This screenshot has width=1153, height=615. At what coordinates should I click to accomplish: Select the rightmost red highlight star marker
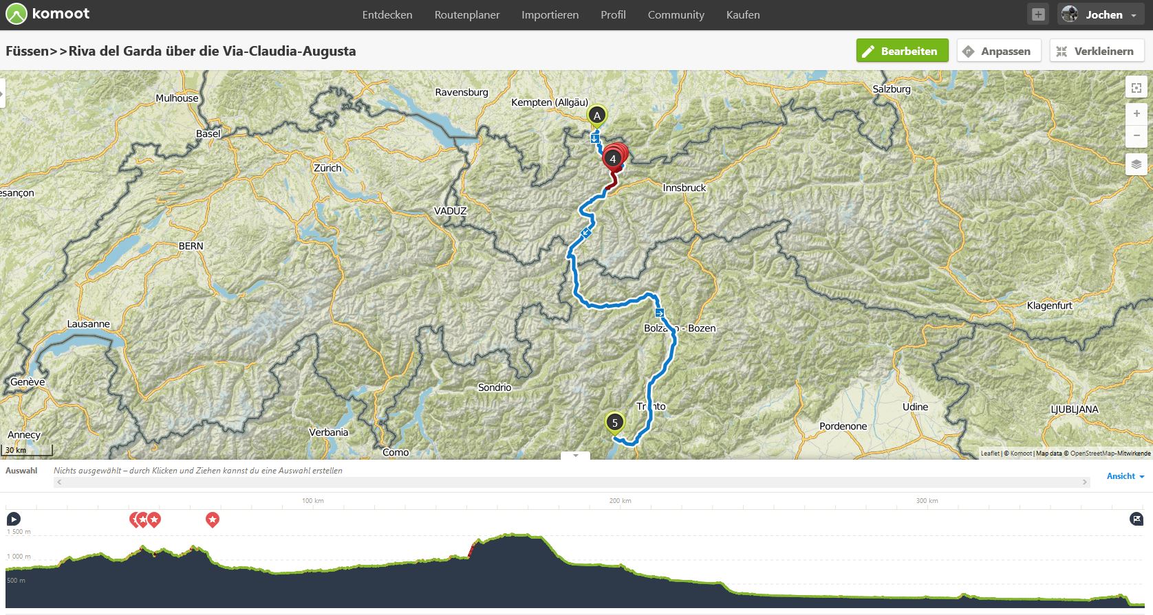[213, 519]
